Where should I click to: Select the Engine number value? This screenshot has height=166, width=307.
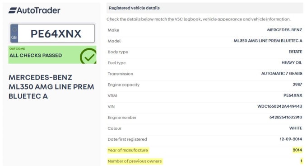[x=286, y=117]
